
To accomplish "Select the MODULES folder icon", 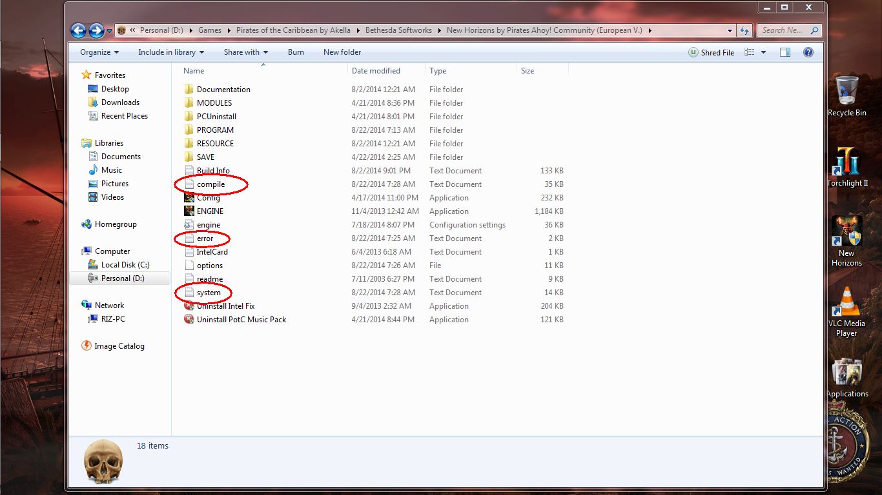I will coord(189,102).
